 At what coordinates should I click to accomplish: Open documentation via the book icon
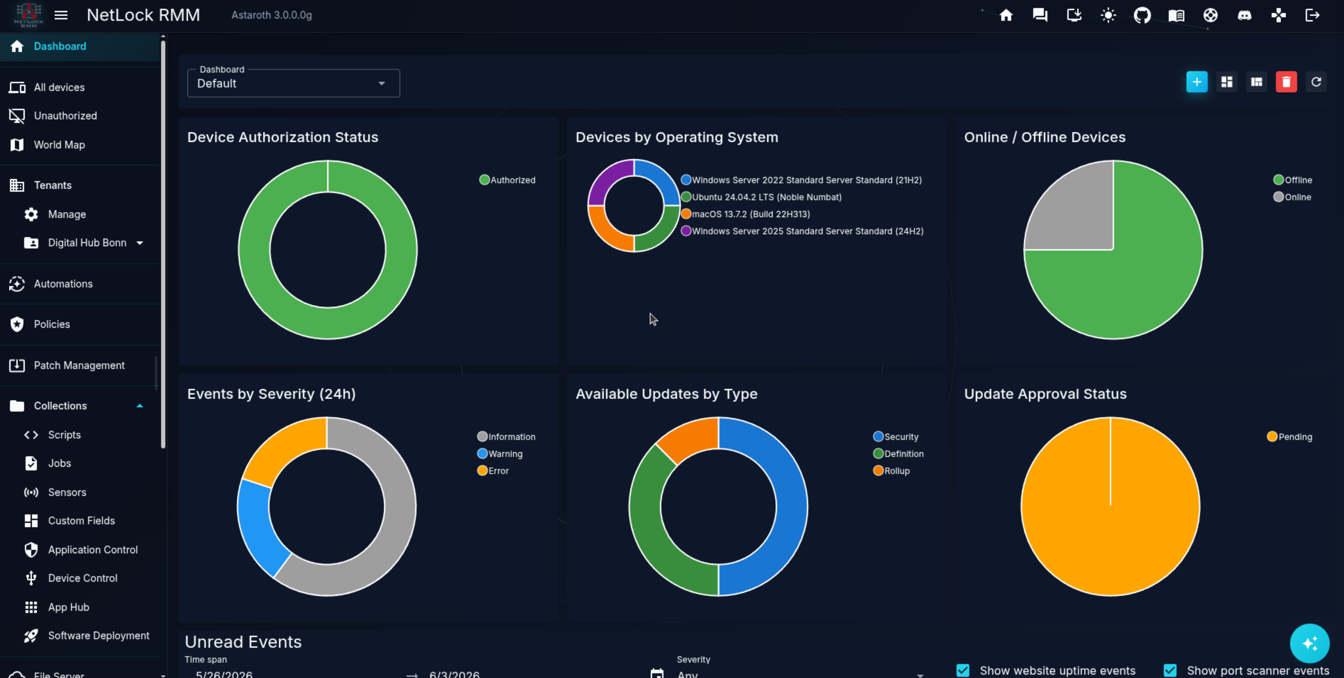(1177, 15)
